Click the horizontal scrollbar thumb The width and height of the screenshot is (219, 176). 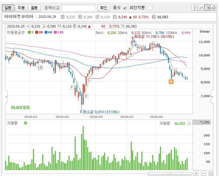tap(170, 174)
